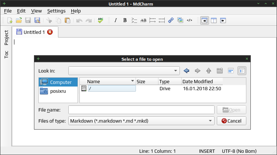
Task: Toggle write mode layout button
Action: (205, 20)
